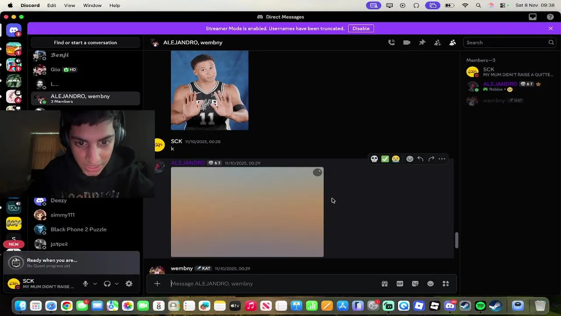Launch Spotify from the Dock

480,306
